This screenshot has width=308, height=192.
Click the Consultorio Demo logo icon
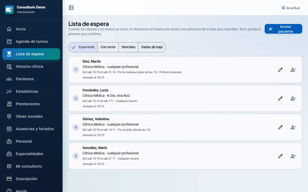[x=9, y=9]
